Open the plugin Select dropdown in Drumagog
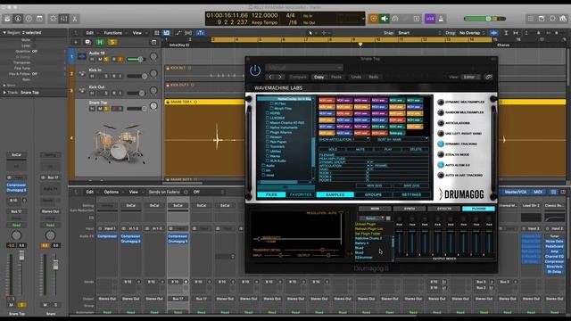Viewport: 571px width, 321px height. (371, 218)
